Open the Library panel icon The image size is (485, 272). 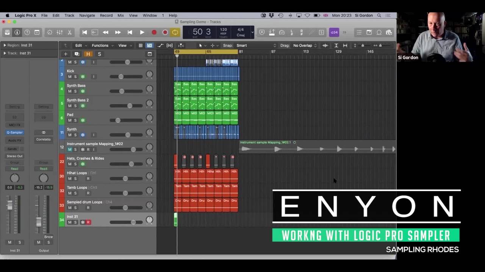click(x=7, y=32)
